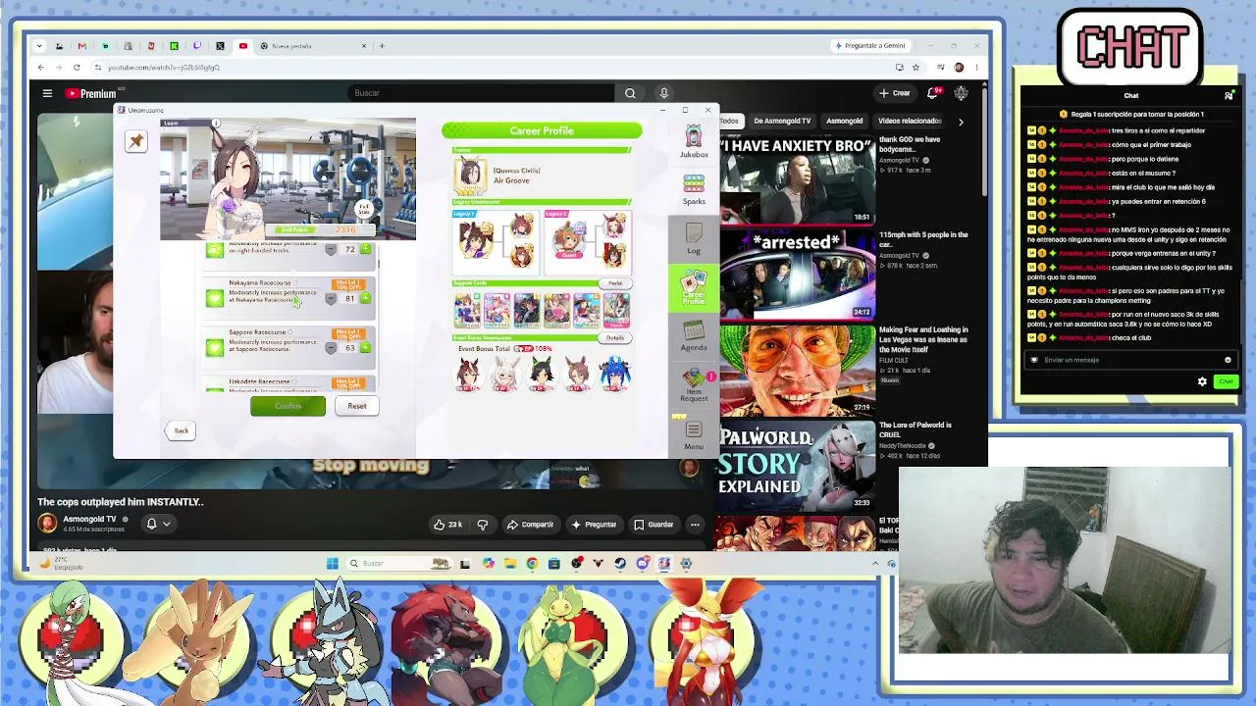Open the Agenda in the game sidebar
This screenshot has height=706, width=1256.
694,335
